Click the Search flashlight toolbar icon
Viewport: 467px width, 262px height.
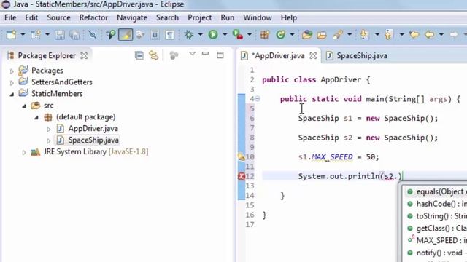pyautogui.click(x=338, y=35)
